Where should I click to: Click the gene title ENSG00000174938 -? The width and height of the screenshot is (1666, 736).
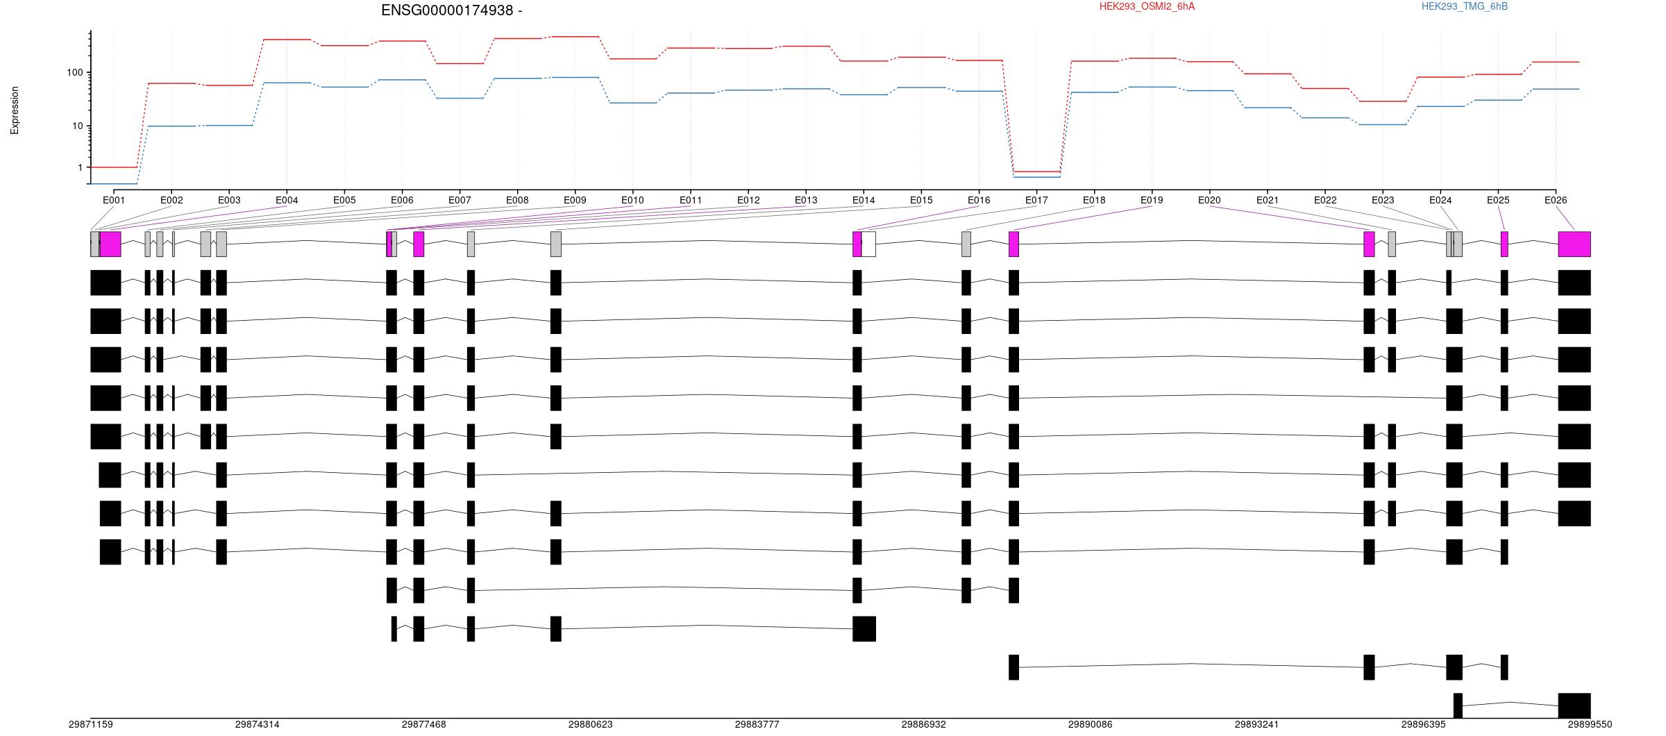click(451, 10)
